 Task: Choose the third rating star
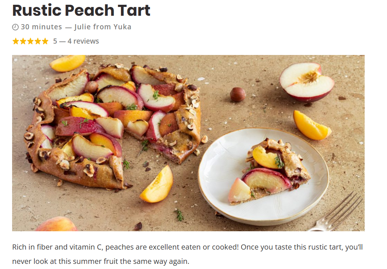click(30, 41)
